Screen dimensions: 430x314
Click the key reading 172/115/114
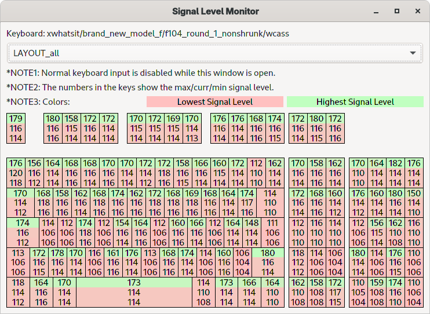(x=155, y=129)
